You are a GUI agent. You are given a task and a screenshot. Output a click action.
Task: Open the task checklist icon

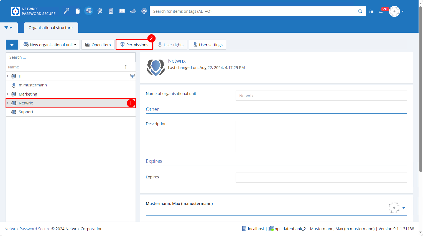click(x=371, y=11)
